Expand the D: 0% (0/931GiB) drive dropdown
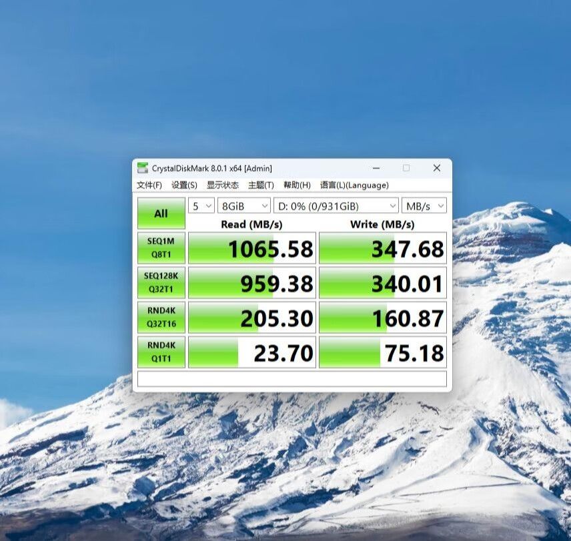This screenshot has height=541, width=571. [x=336, y=206]
